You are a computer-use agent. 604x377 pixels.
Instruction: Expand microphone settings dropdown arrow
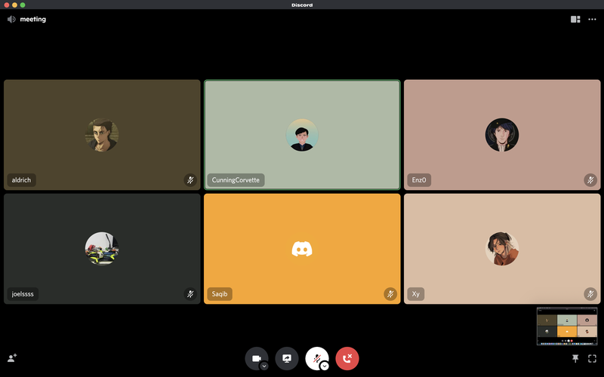(x=325, y=366)
